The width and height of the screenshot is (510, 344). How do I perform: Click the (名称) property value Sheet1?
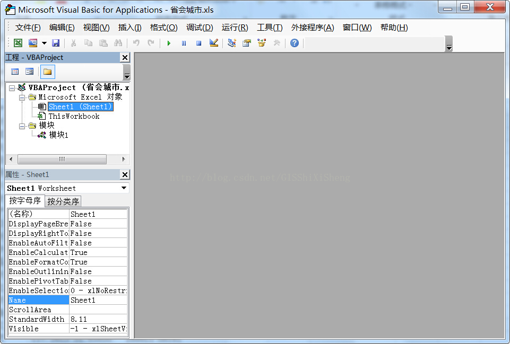pyautogui.click(x=98, y=214)
